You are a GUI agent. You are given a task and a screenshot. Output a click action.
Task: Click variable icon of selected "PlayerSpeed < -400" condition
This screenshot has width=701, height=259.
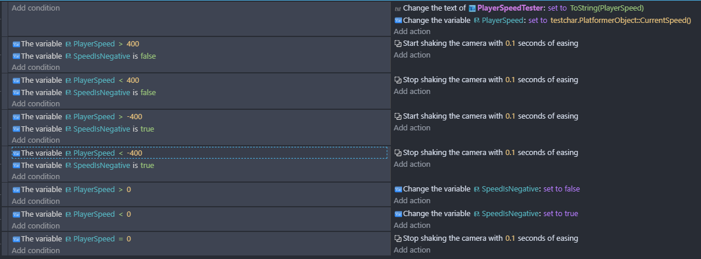click(x=16, y=153)
